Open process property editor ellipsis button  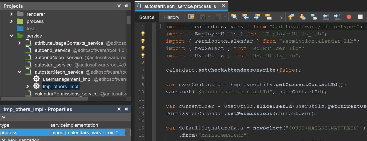coord(128,132)
